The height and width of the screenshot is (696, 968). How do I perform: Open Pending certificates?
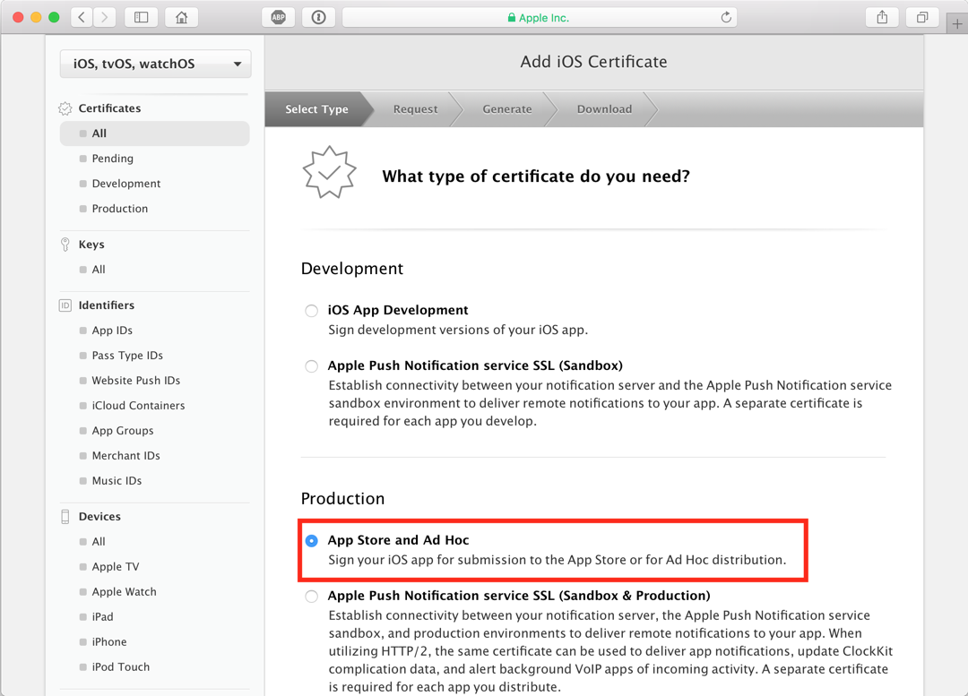pos(112,159)
